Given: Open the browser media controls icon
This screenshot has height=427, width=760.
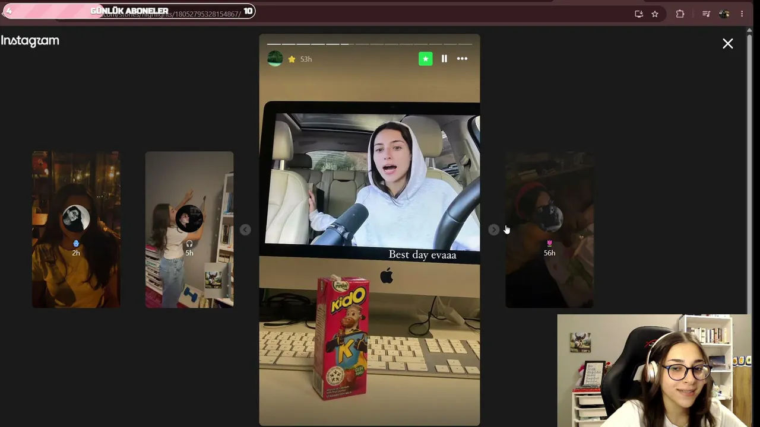Looking at the screenshot, I should coord(706,14).
